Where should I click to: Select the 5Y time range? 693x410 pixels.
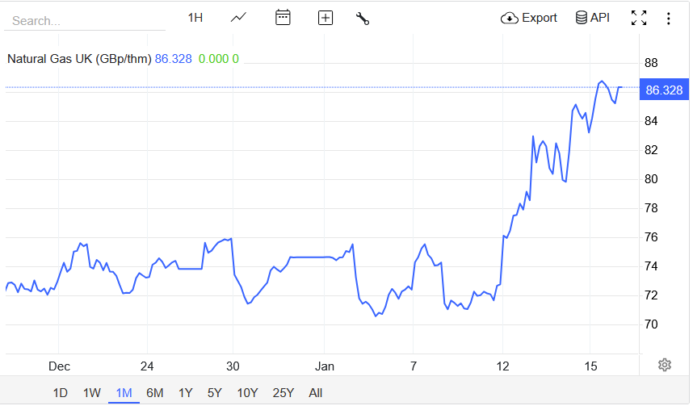click(x=214, y=393)
